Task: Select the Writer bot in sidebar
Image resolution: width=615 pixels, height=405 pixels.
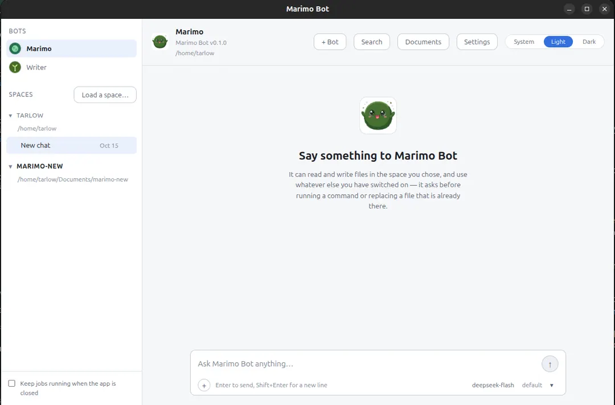Action: point(71,67)
